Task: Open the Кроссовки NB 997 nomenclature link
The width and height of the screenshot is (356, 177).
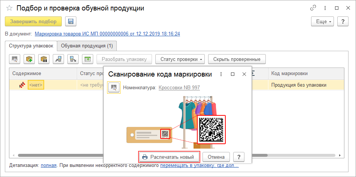Action: tap(179, 88)
